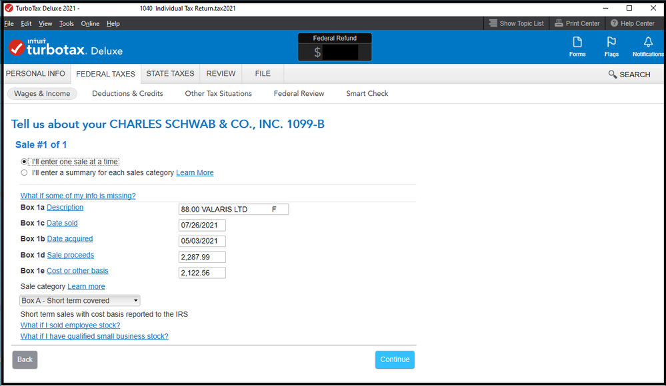The width and height of the screenshot is (666, 386).
Task: Click the Box 1e Cost or other basis link
Action: (77, 271)
